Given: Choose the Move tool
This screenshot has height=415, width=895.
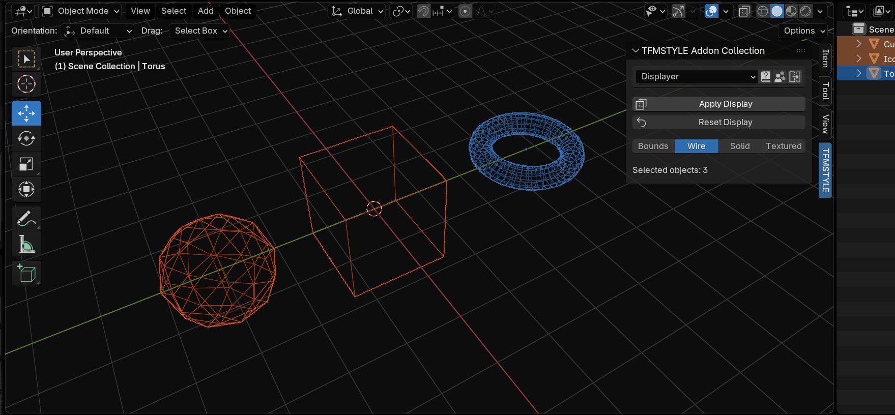Looking at the screenshot, I should coord(26,113).
